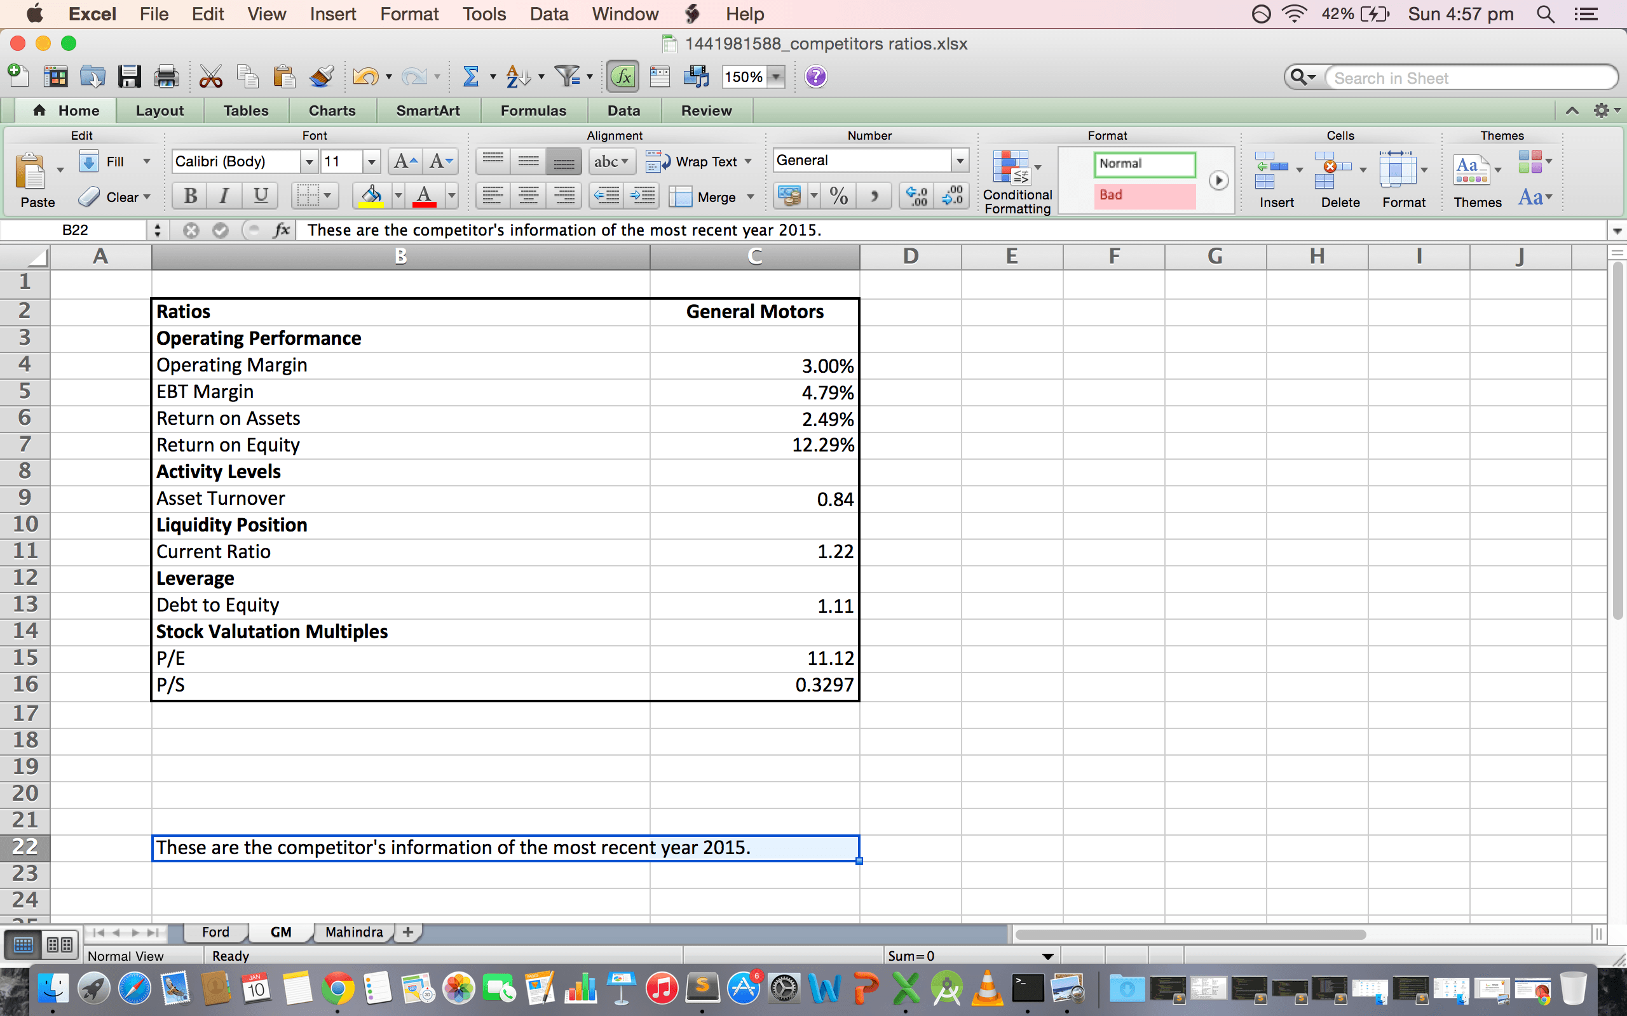
Task: Click the Copy icon in toolbar
Action: pos(248,77)
